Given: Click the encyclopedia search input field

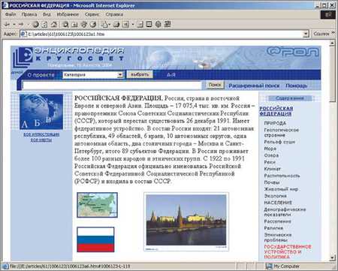Looking at the screenshot, I should (x=112, y=86).
